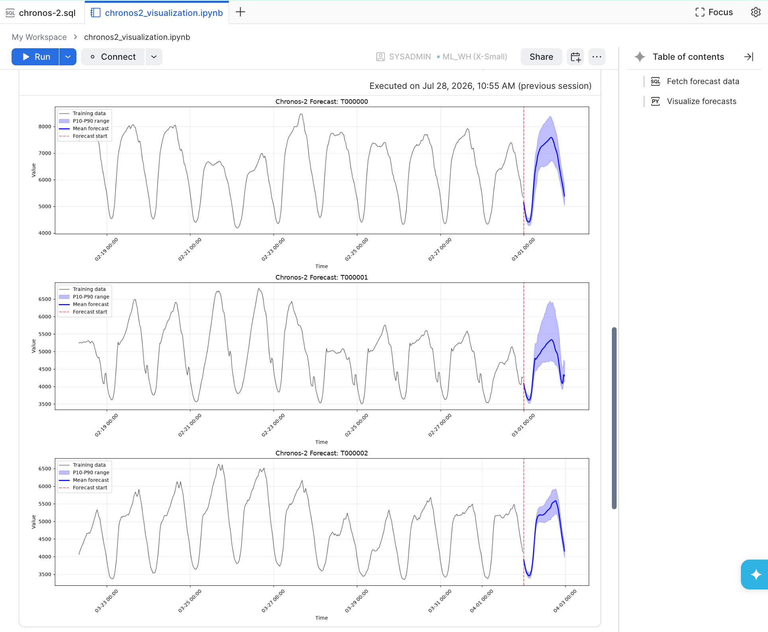Click the Chronos-2 Forecast: T000000 title
The height and width of the screenshot is (632, 768).
321,102
